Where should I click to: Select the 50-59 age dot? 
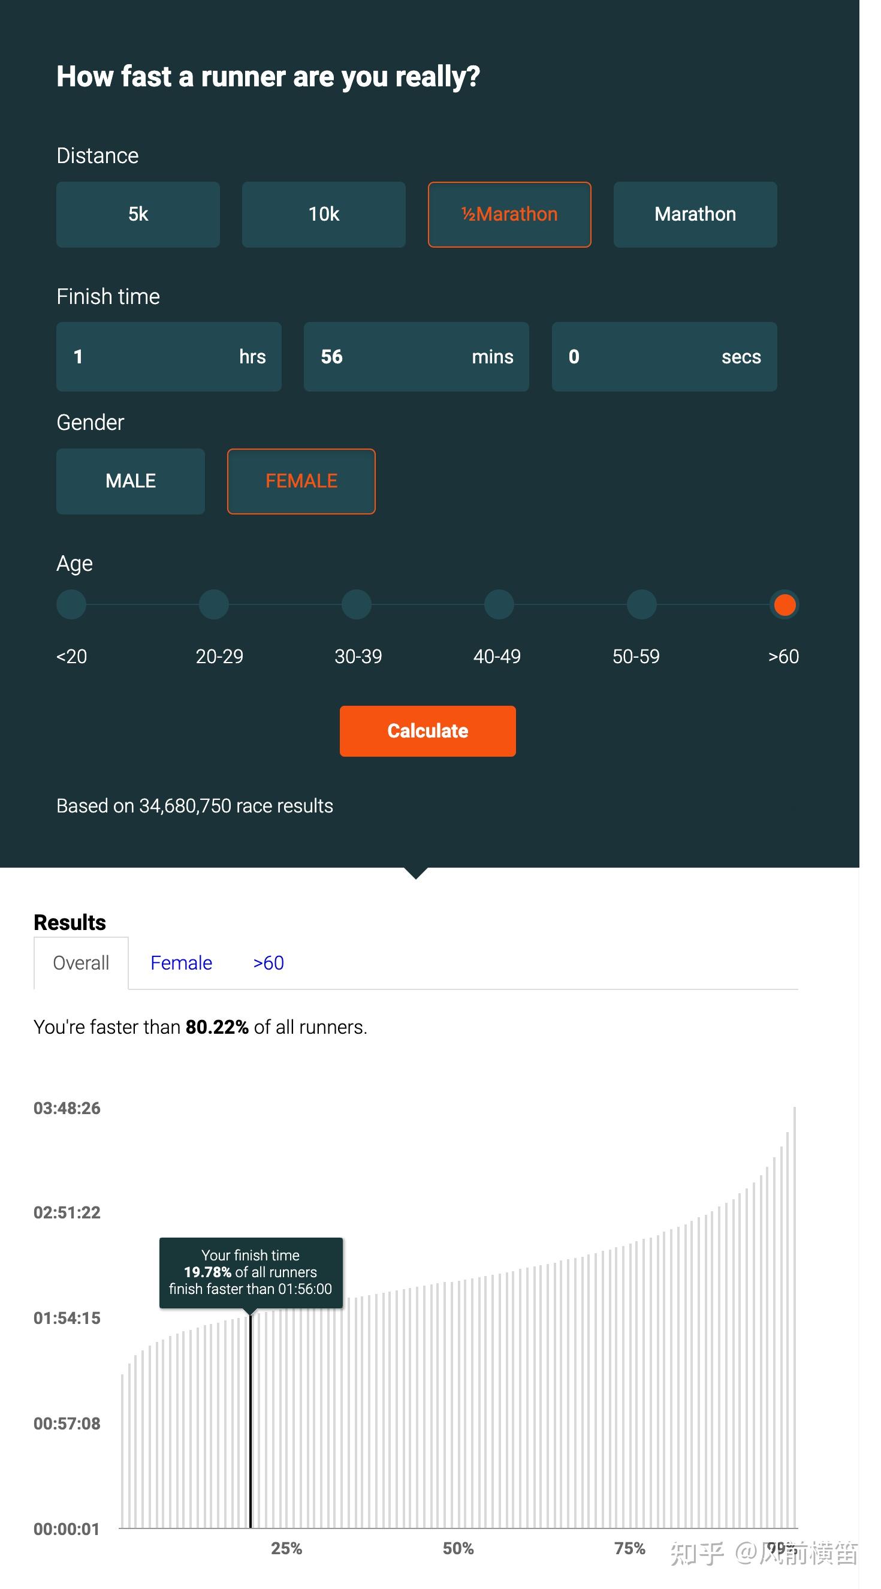[x=642, y=604]
